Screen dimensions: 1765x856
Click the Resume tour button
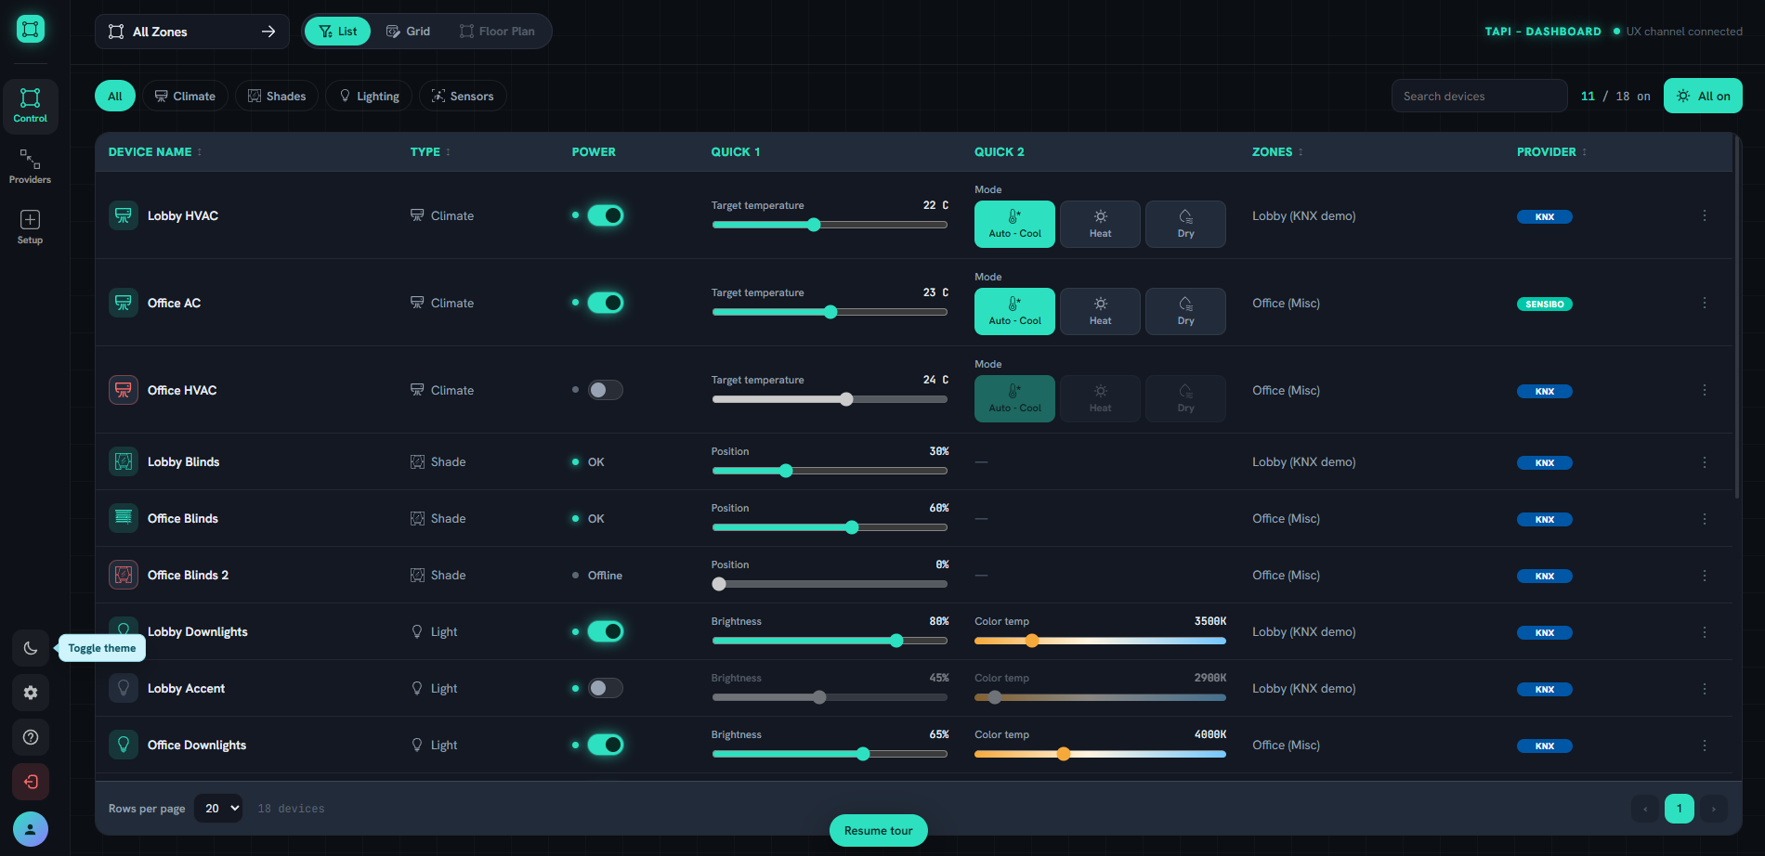[878, 830]
